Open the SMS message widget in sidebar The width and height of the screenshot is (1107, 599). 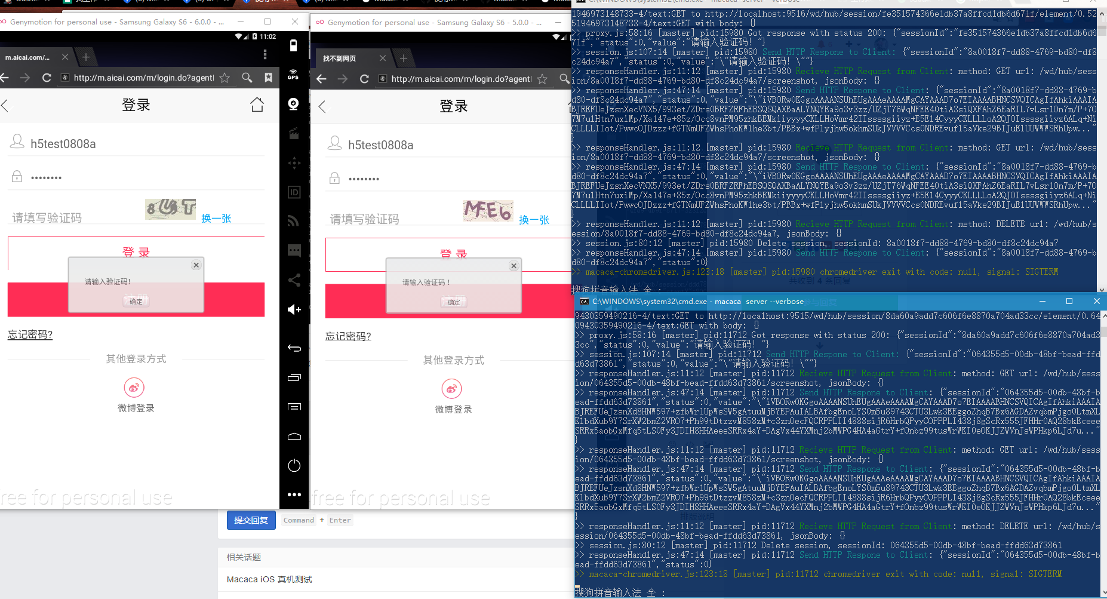click(x=294, y=250)
